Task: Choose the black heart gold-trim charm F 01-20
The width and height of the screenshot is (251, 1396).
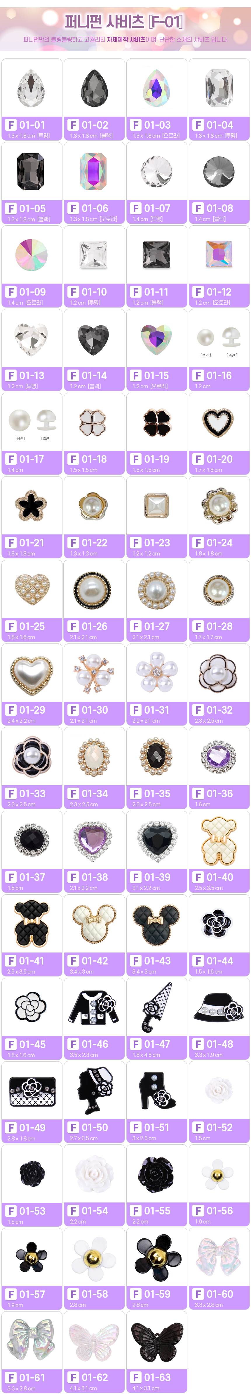Action: click(219, 422)
